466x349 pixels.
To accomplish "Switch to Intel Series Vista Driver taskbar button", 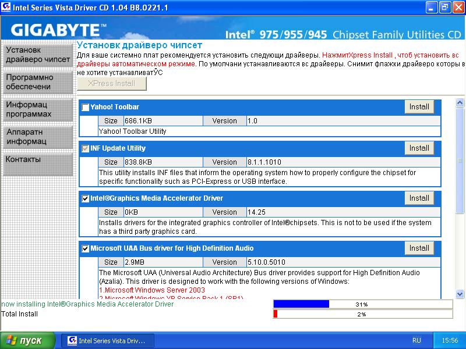I will [x=108, y=340].
